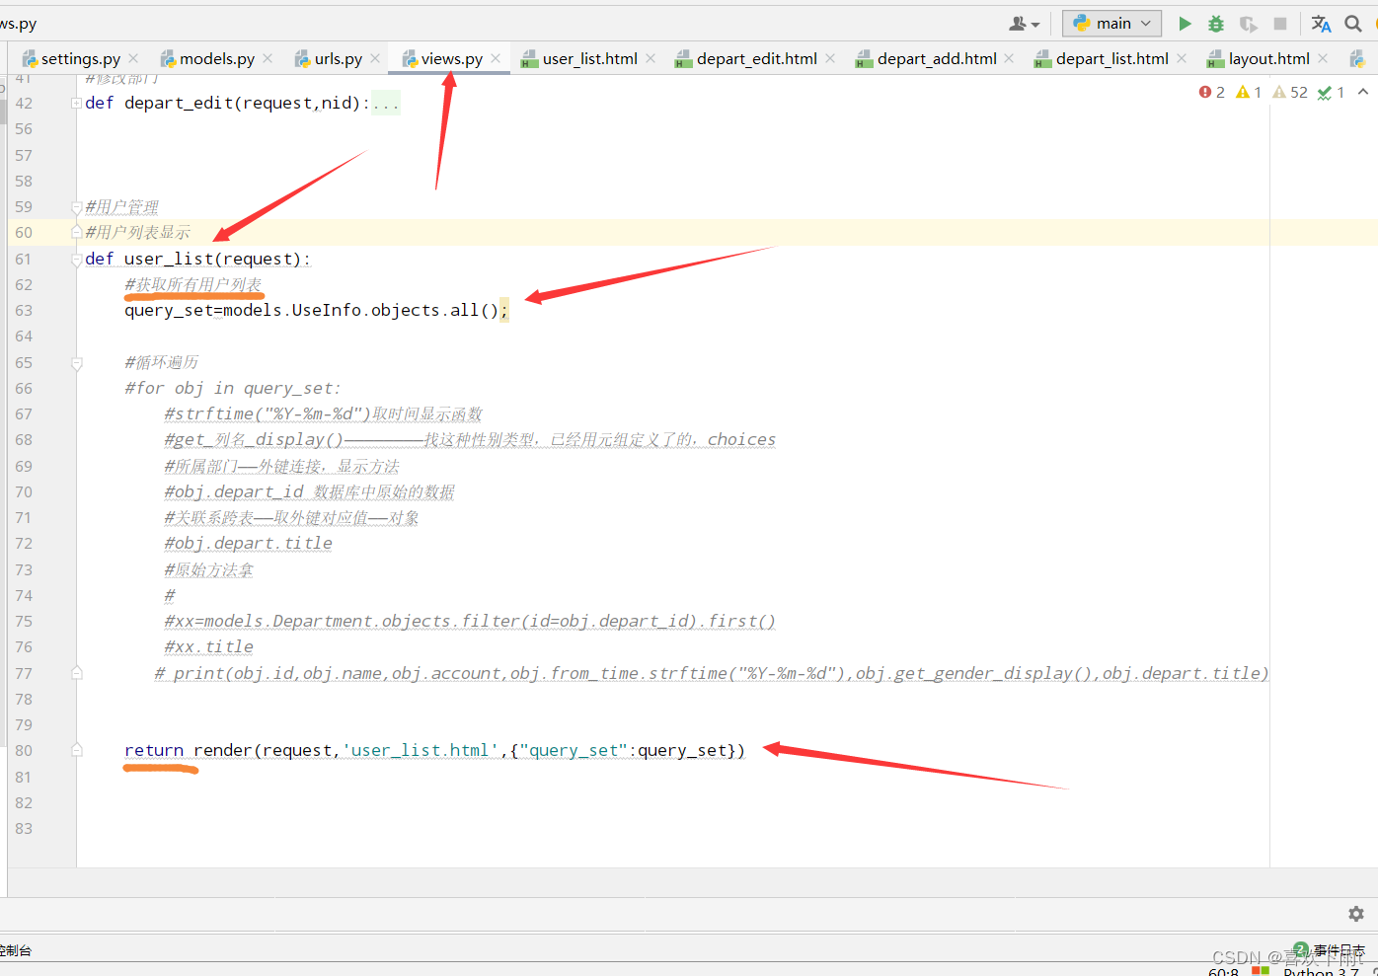
Task: Click fold marker at line 60
Action: pos(76,232)
